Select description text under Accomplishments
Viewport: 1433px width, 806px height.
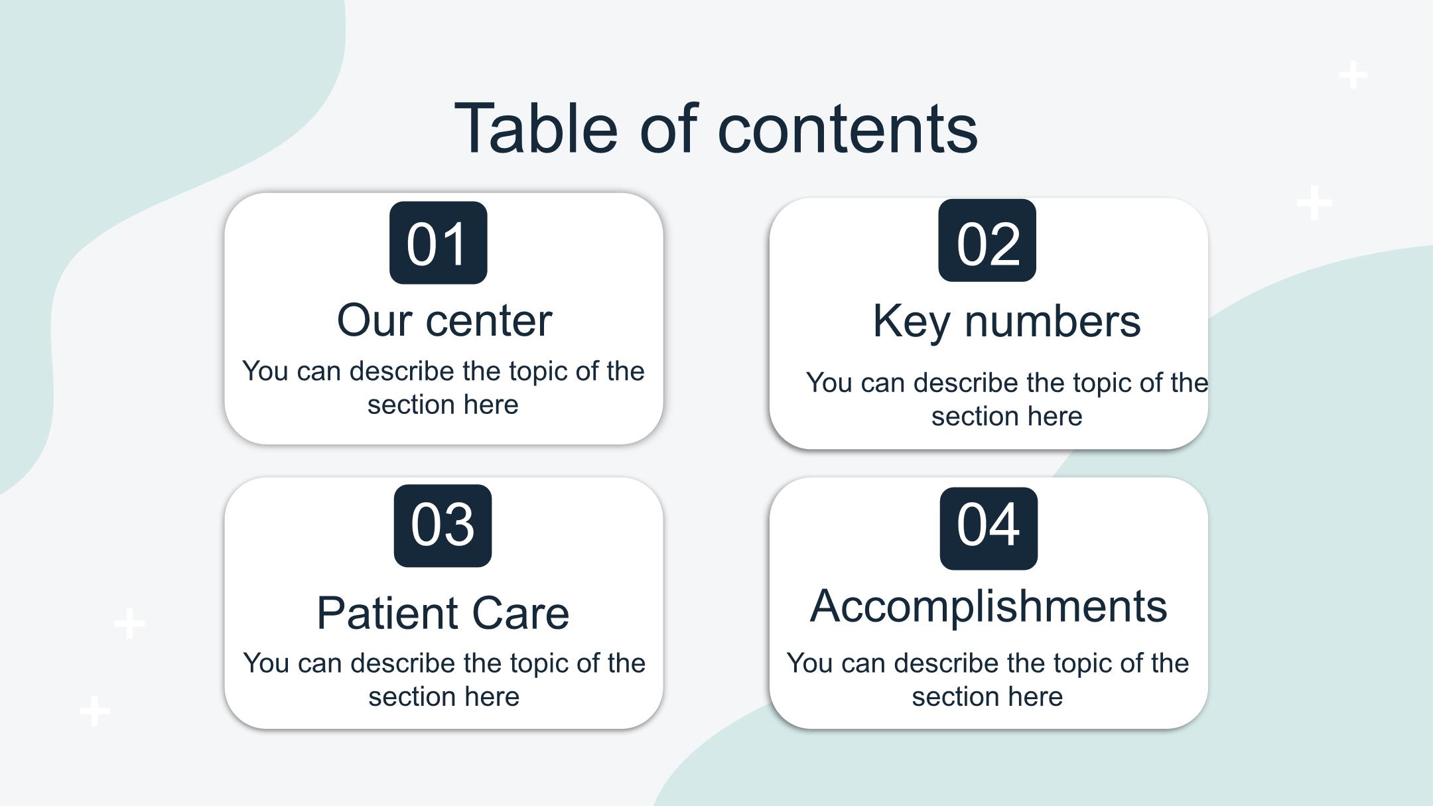pos(987,679)
